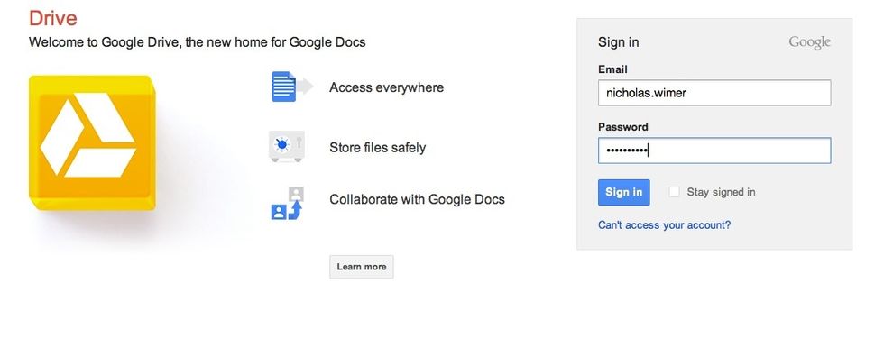Click the safe icon for Store files

point(287,147)
